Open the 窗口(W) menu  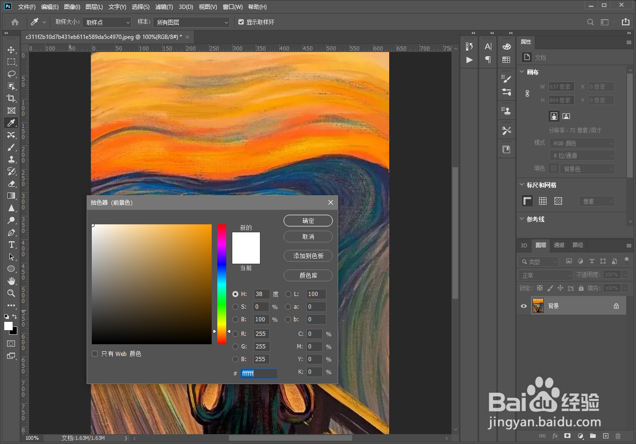coord(233,7)
